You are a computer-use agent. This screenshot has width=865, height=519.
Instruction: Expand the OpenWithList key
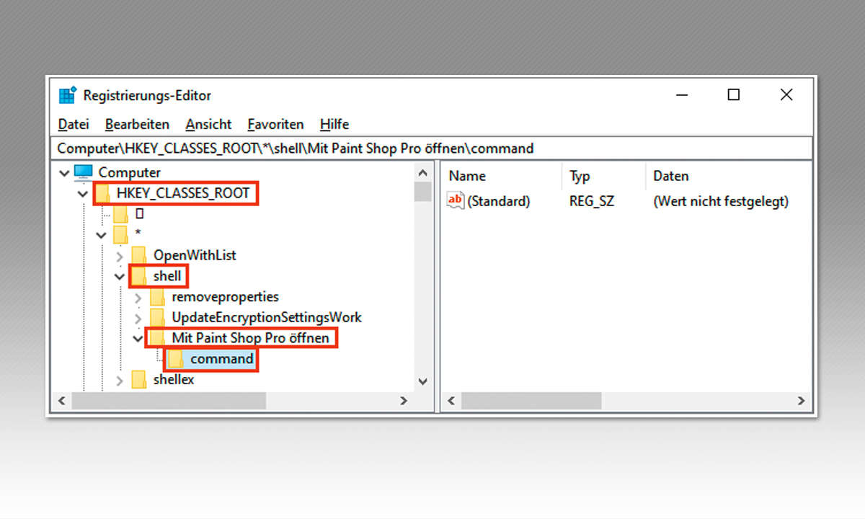(120, 255)
